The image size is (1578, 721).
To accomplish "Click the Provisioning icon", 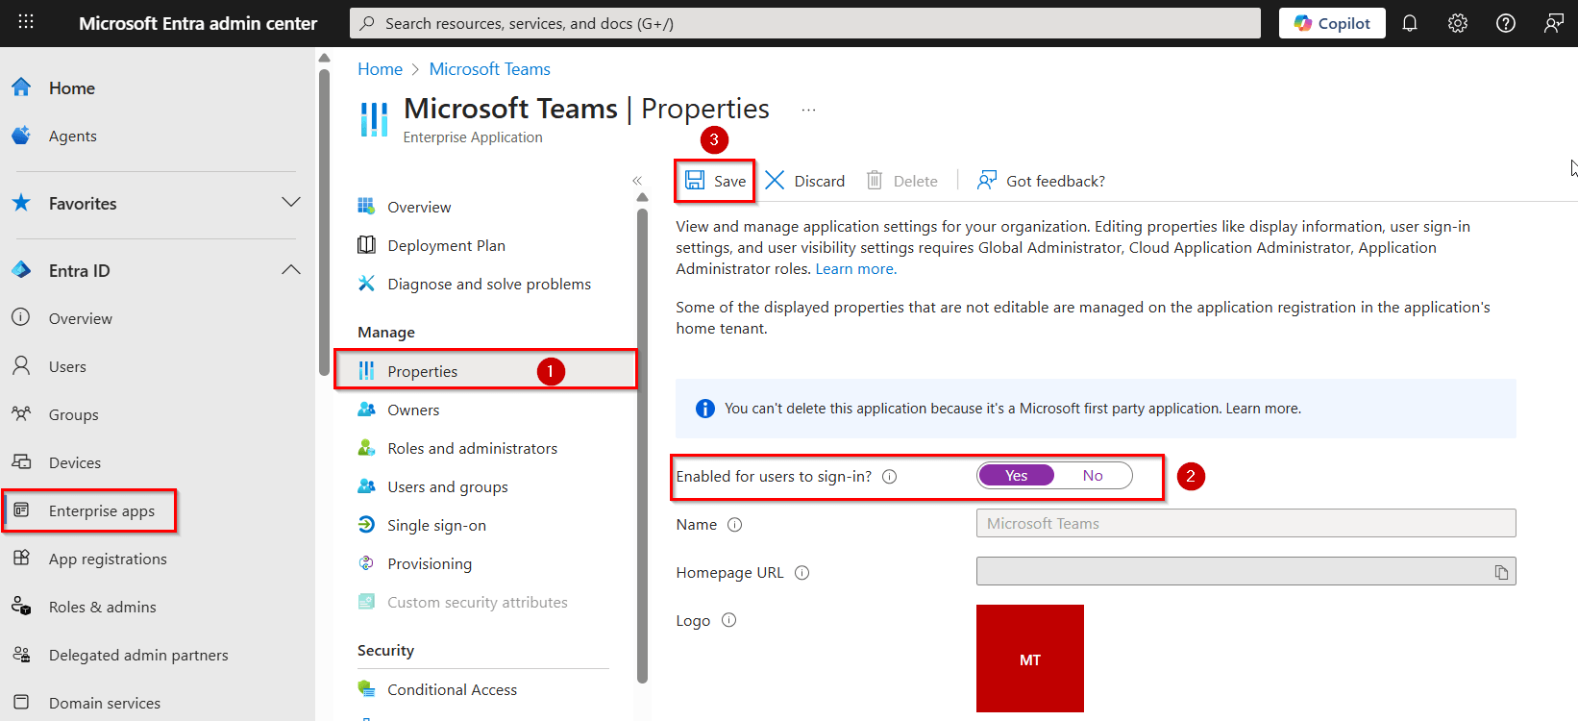I will 366,563.
